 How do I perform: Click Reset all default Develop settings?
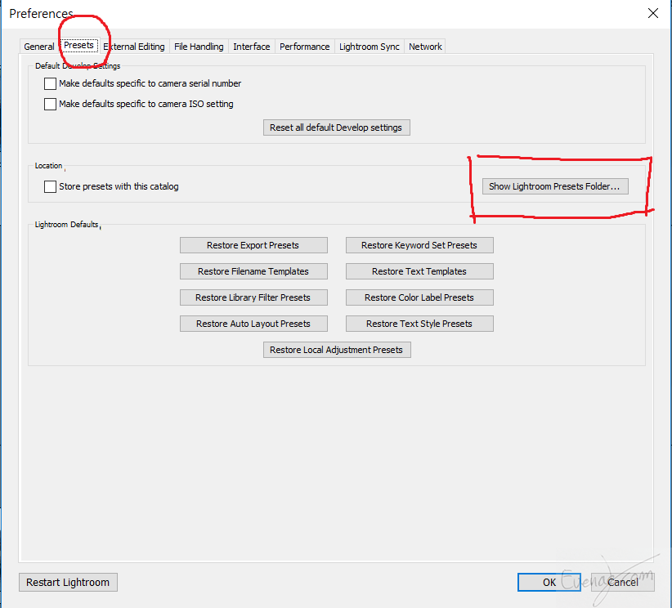click(x=337, y=127)
